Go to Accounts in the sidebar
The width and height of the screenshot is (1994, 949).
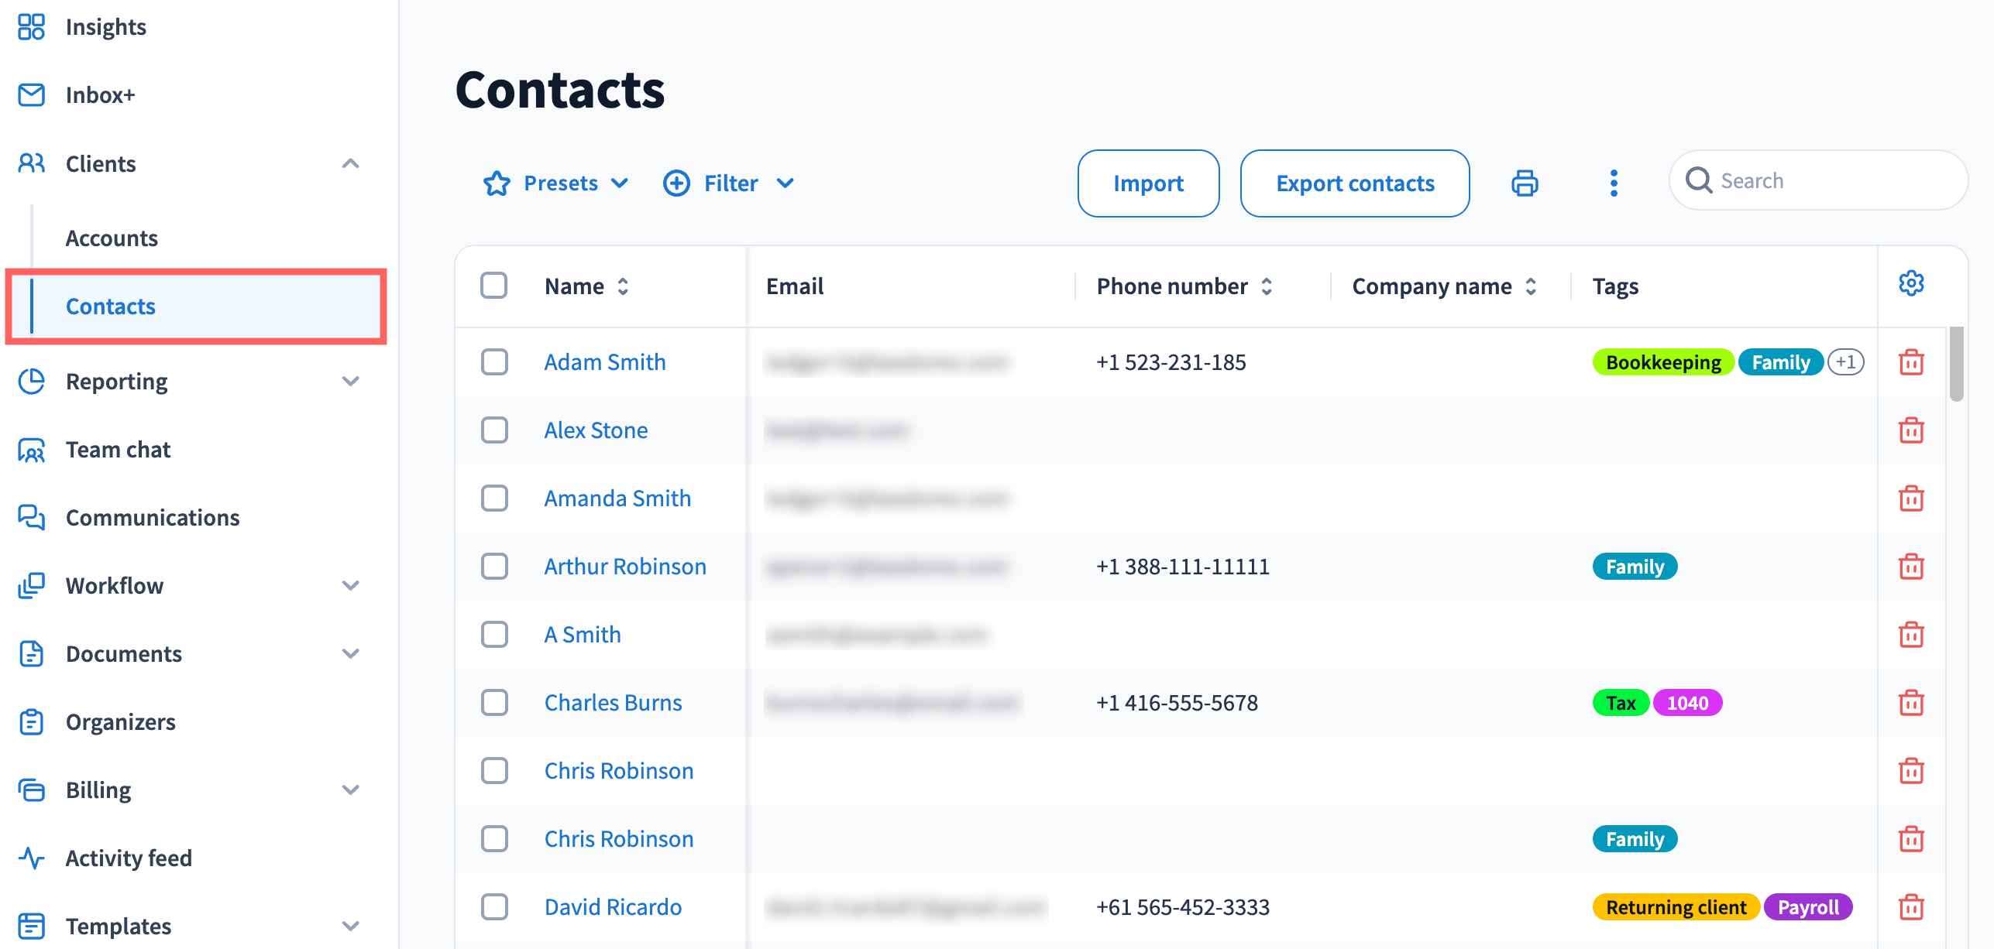112,238
